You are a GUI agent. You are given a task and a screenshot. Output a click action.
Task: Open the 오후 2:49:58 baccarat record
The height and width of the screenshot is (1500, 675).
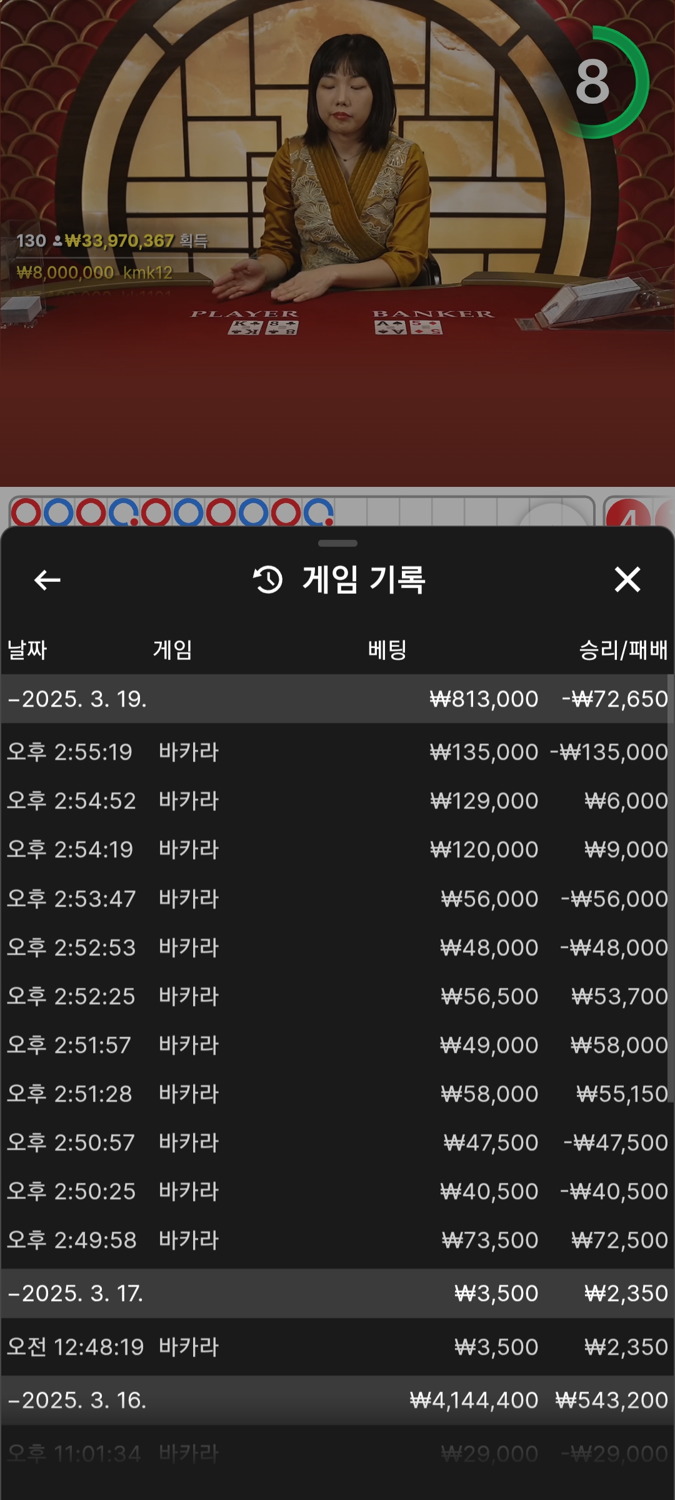pyautogui.click(x=337, y=1240)
